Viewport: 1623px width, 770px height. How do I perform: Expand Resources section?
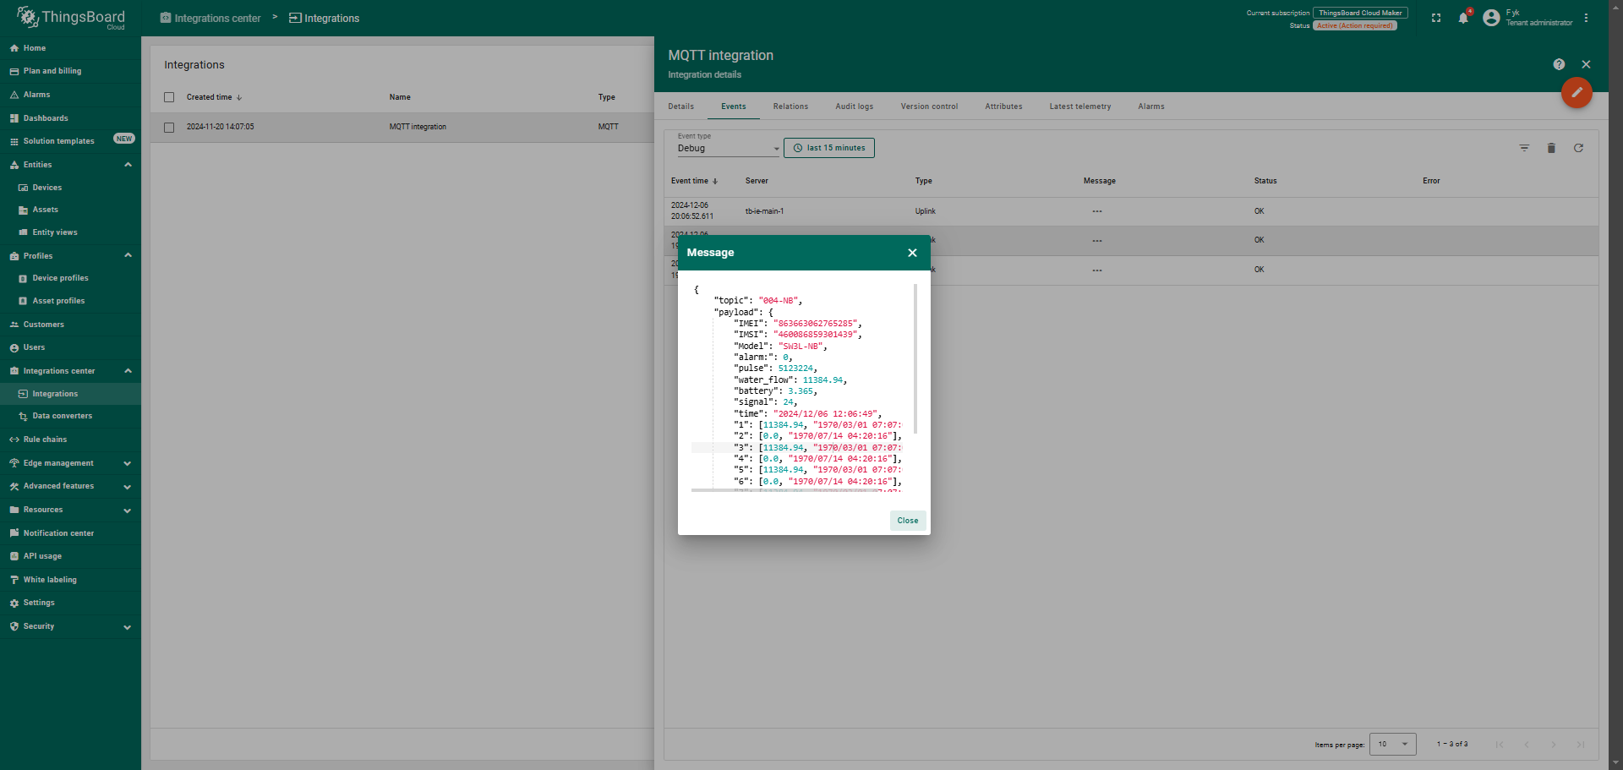[x=128, y=511]
